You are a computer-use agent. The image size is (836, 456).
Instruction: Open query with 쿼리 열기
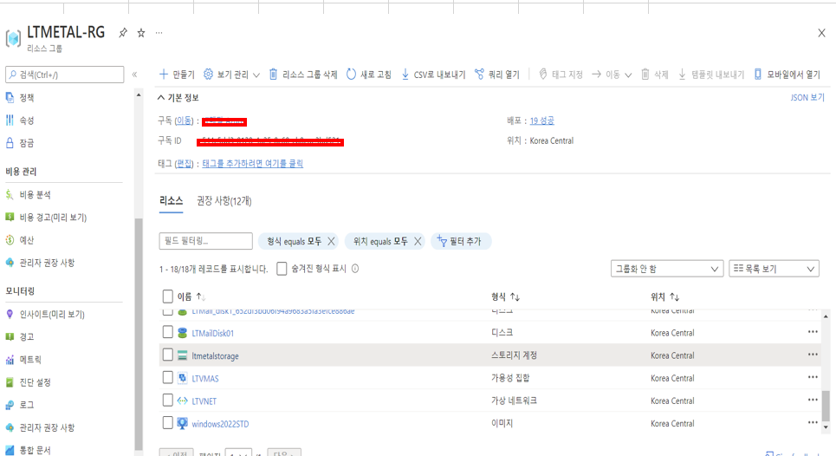pos(497,75)
